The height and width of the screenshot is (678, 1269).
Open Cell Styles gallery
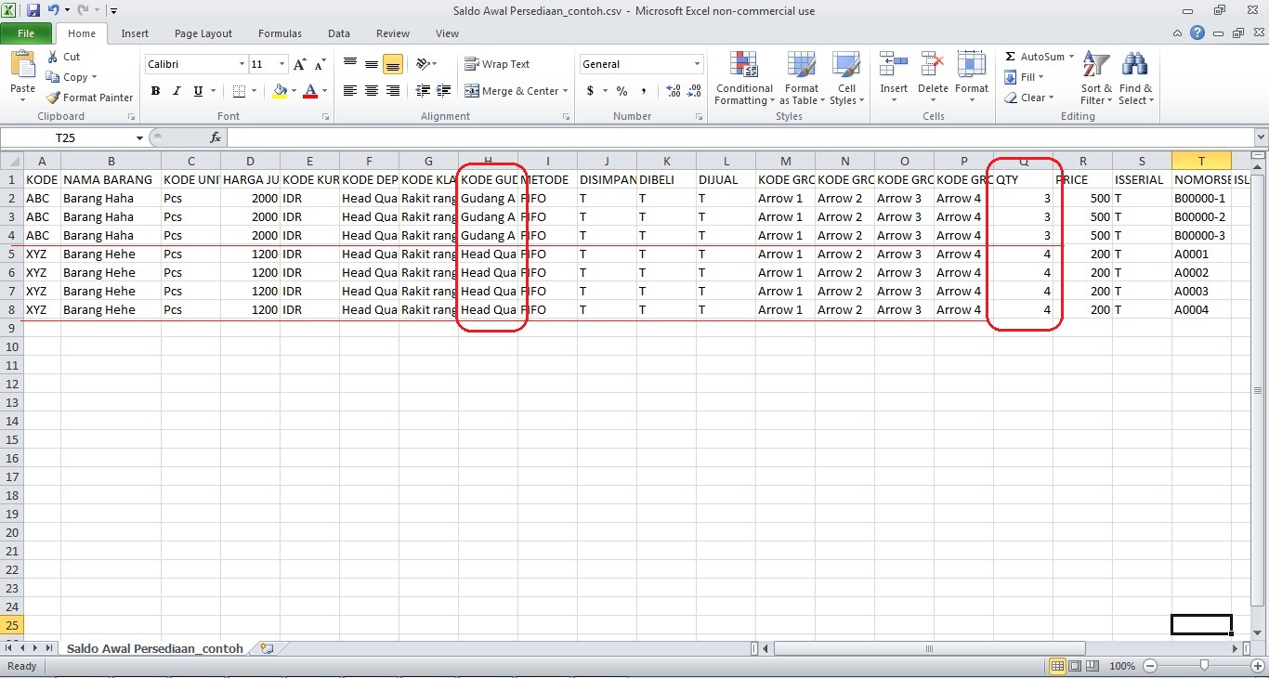coord(846,79)
